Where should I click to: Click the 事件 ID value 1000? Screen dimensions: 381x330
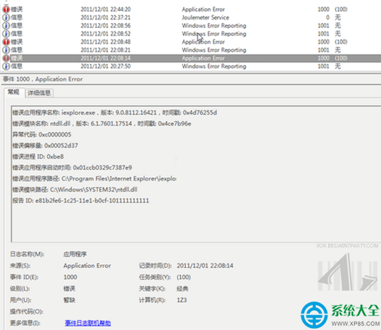(70, 277)
